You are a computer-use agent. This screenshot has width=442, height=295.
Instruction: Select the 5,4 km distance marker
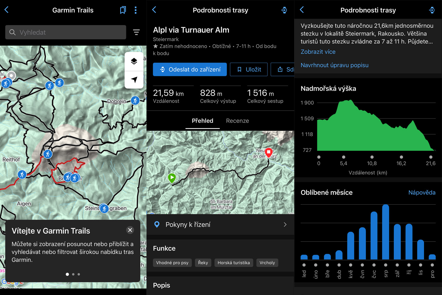[x=343, y=157]
